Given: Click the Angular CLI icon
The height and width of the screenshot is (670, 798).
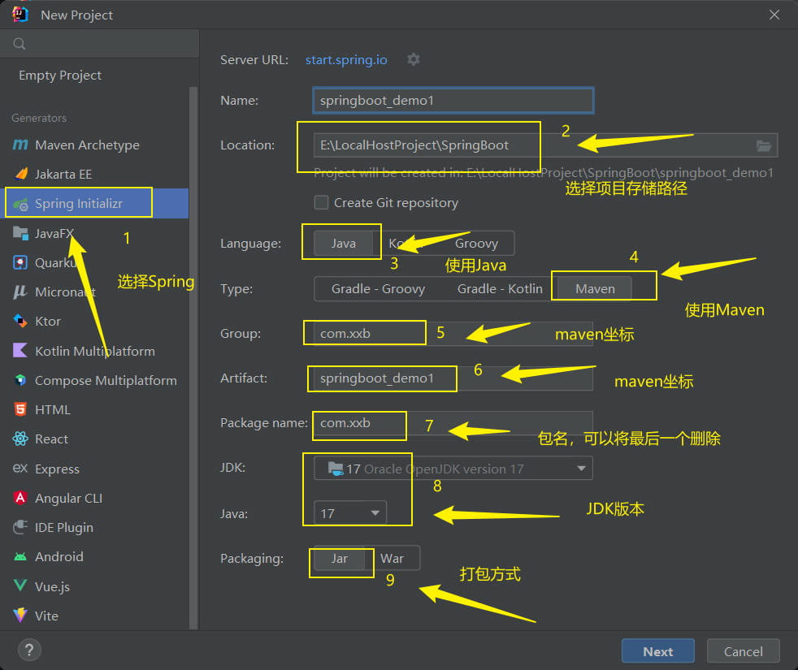Looking at the screenshot, I should click(x=20, y=498).
